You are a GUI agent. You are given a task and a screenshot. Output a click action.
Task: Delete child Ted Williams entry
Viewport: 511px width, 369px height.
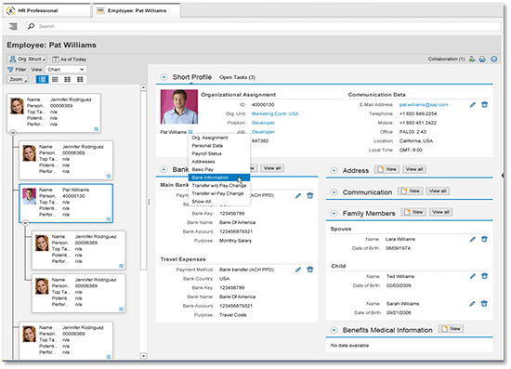(x=485, y=276)
